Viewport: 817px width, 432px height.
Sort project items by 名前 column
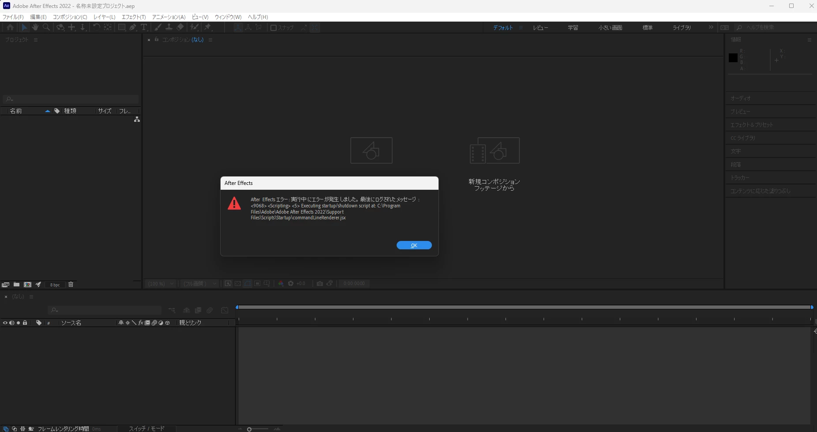coord(16,111)
